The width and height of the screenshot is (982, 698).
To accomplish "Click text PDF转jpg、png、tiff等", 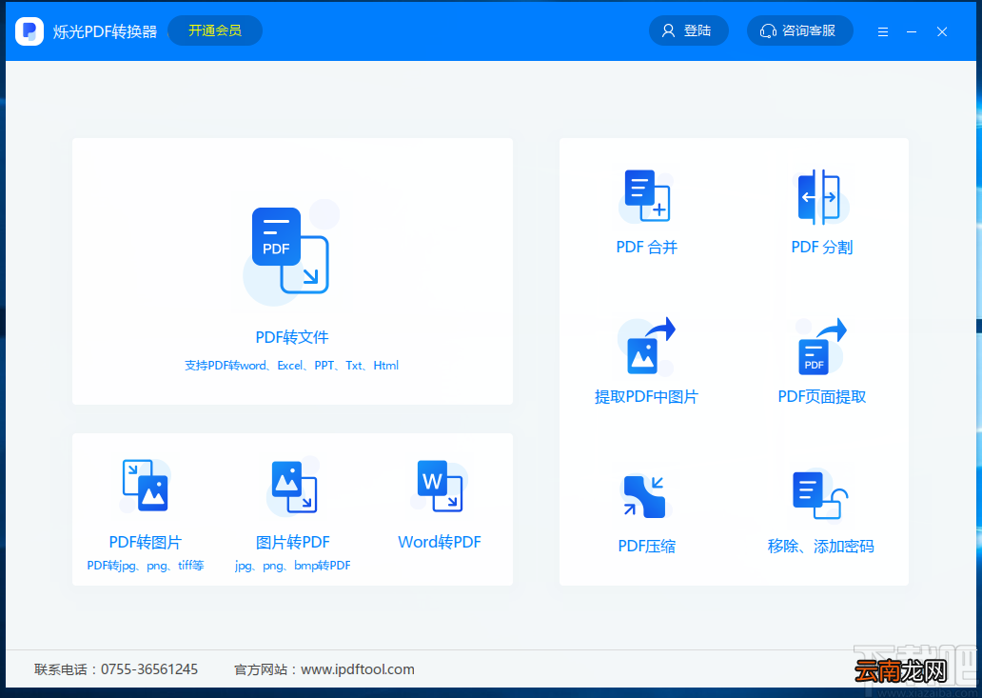I will pyautogui.click(x=146, y=566).
